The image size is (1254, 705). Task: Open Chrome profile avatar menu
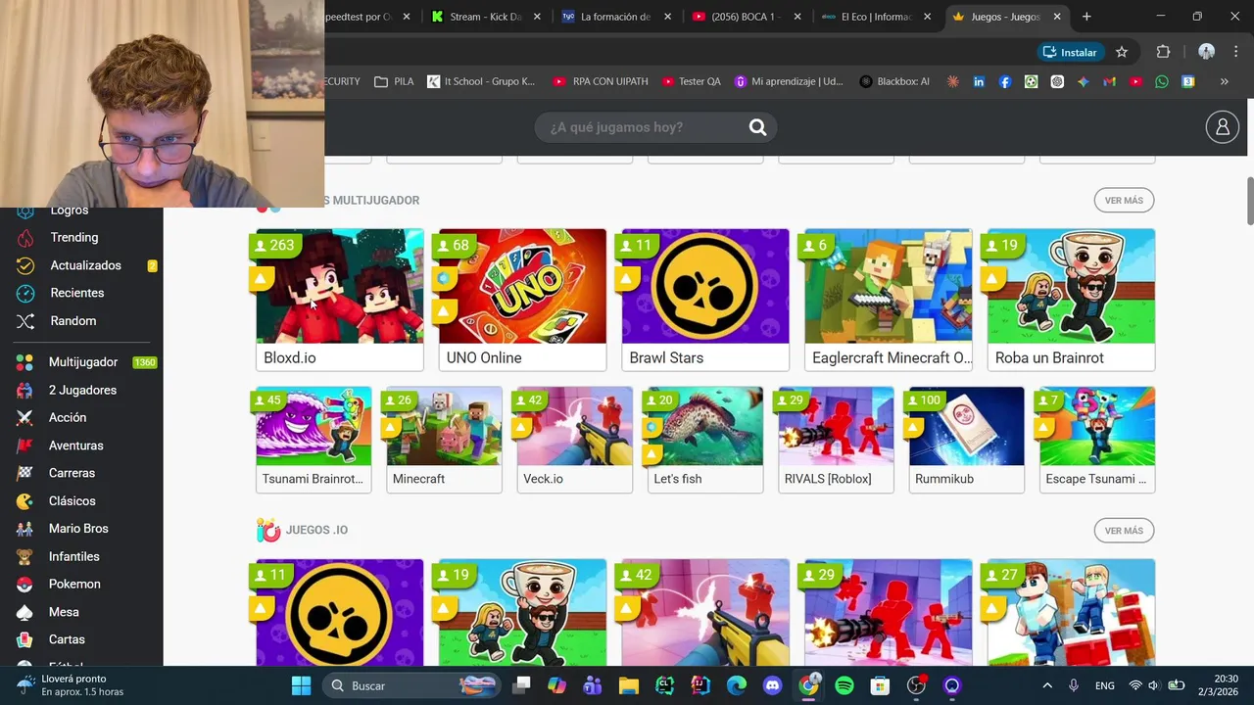tap(1206, 52)
